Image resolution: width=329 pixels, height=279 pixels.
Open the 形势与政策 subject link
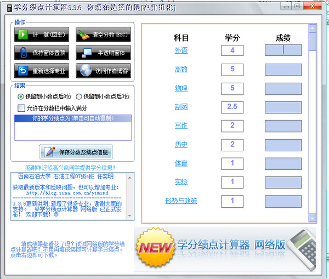click(x=181, y=201)
